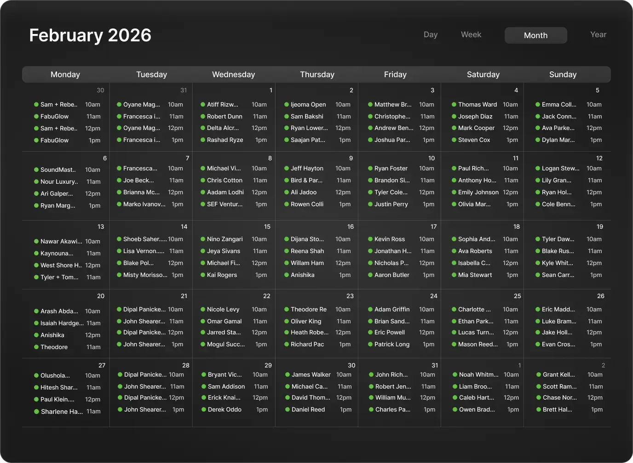Open the Kai Rogers 1pm event
Viewport: 633px width, 463px height.
pyautogui.click(x=233, y=275)
